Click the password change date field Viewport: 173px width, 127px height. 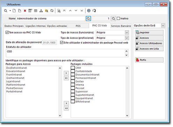coord(50,43)
